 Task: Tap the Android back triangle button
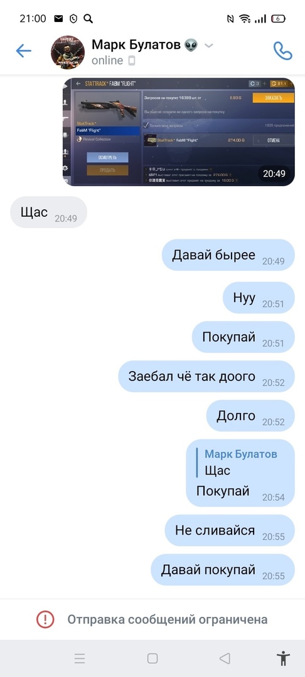(x=225, y=658)
